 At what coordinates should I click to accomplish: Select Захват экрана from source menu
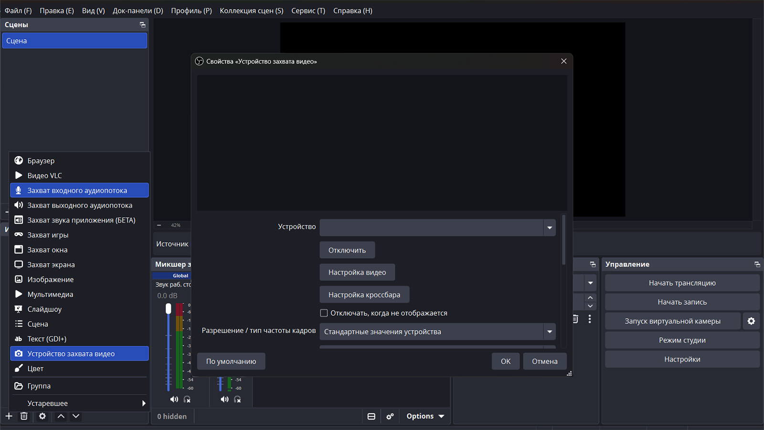click(51, 265)
